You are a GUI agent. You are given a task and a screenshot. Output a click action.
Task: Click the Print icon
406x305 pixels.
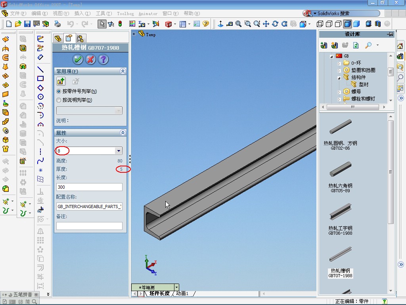(x=57, y=24)
